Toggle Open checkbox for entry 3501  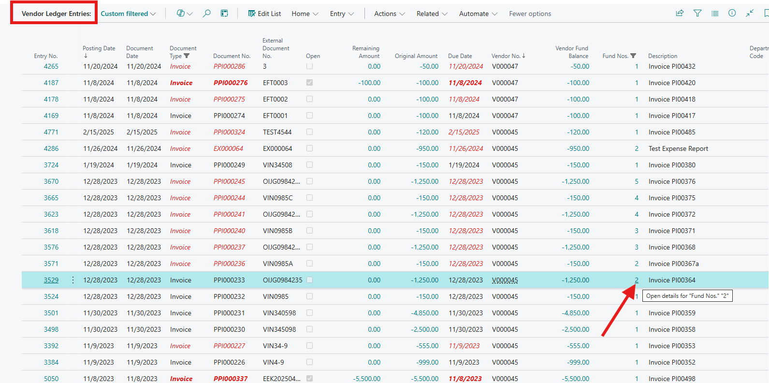click(x=309, y=313)
